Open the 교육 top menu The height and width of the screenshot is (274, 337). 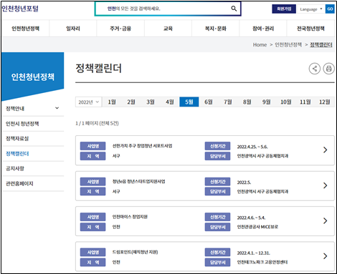coord(168,29)
